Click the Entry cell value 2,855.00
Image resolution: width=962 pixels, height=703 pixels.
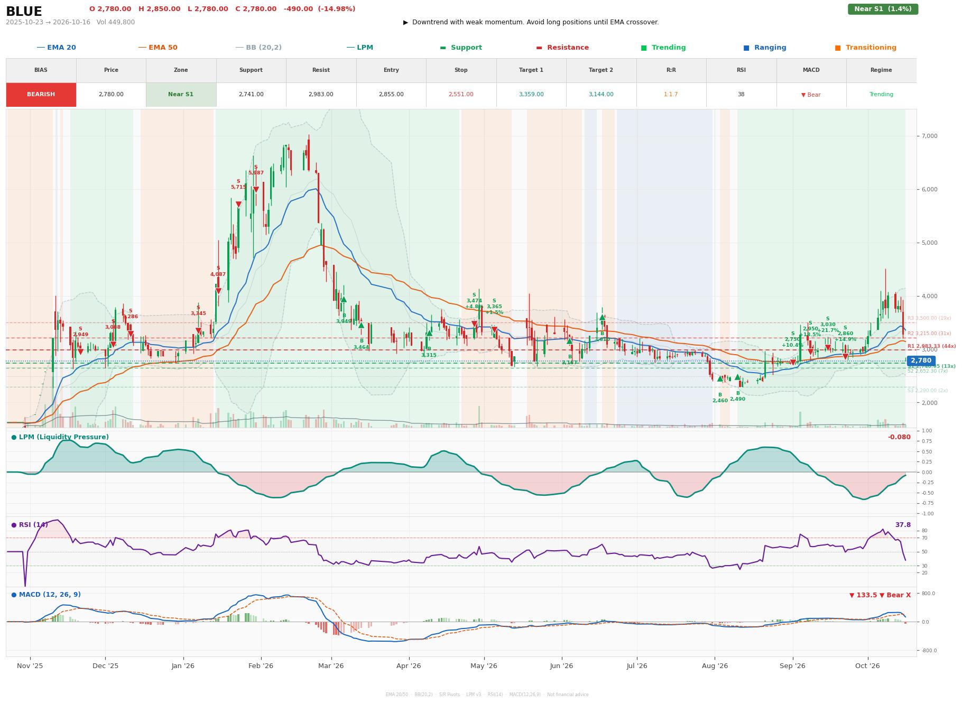[x=391, y=95]
